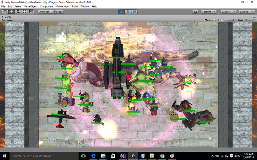Open battery status in tray
The image size is (257, 160).
(x=217, y=156)
